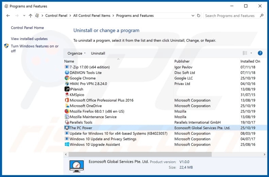Select Windows 10 Upgrade Assistant name
The image size is (269, 177).
click(x=95, y=145)
